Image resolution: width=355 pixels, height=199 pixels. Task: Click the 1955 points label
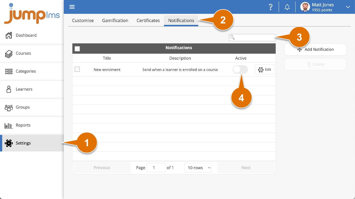coord(322,10)
